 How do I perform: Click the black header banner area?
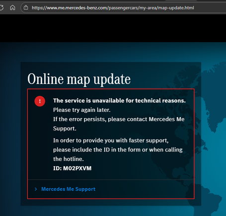113,28
